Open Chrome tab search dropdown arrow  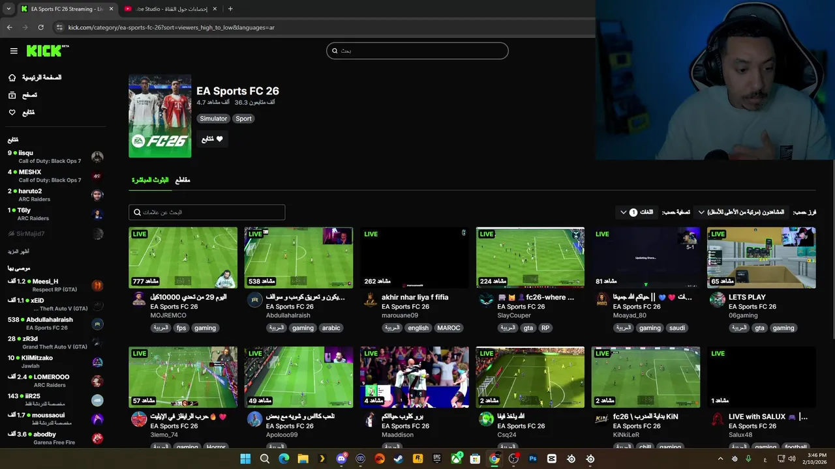point(8,9)
